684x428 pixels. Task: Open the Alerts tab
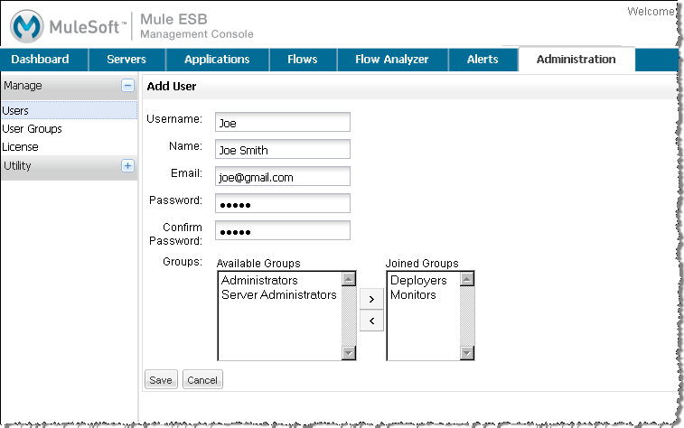pyautogui.click(x=483, y=60)
